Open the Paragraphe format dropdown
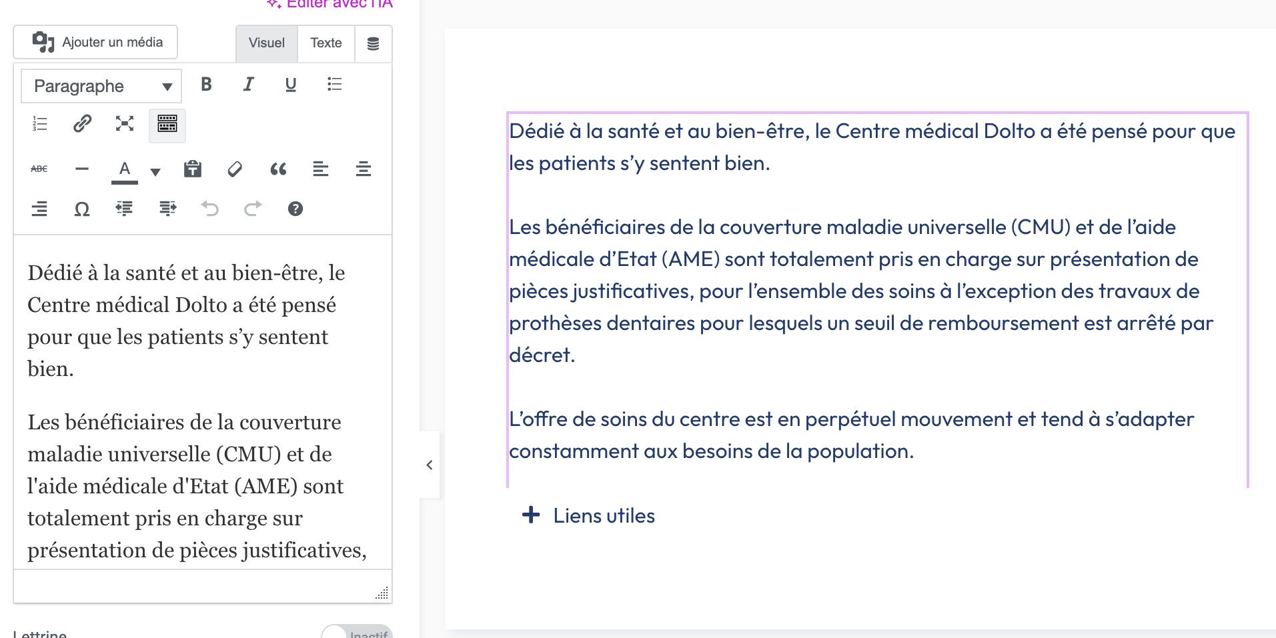Screen dimensions: 1276x638 click(101, 86)
